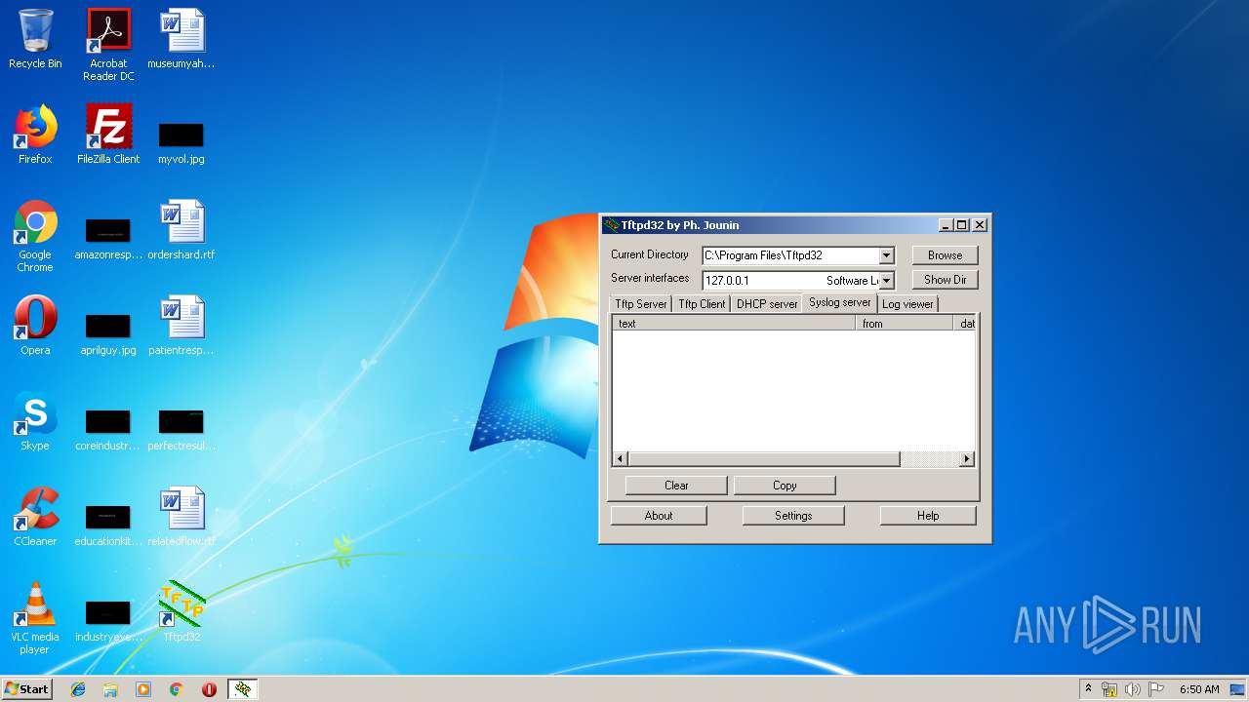Image resolution: width=1249 pixels, height=702 pixels.
Task: Open Tftpd32 Settings
Action: [793, 516]
